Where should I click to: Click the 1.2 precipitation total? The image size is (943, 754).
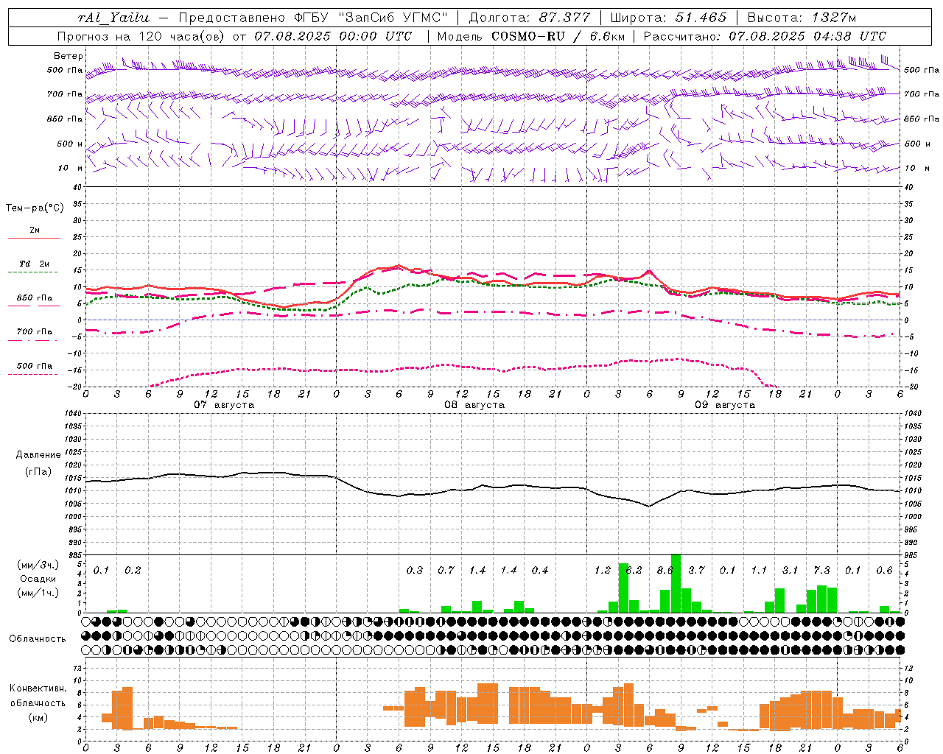tap(603, 571)
